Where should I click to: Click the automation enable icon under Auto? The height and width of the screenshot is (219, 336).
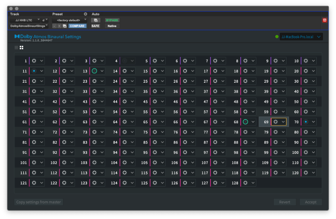coord(96,20)
